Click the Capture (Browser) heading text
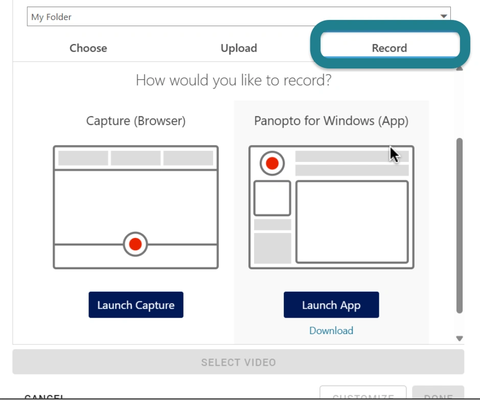480x400 pixels. point(135,121)
